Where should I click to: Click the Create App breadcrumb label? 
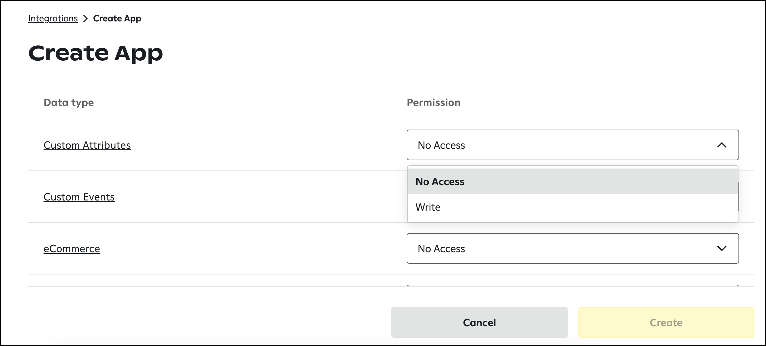pyautogui.click(x=117, y=19)
